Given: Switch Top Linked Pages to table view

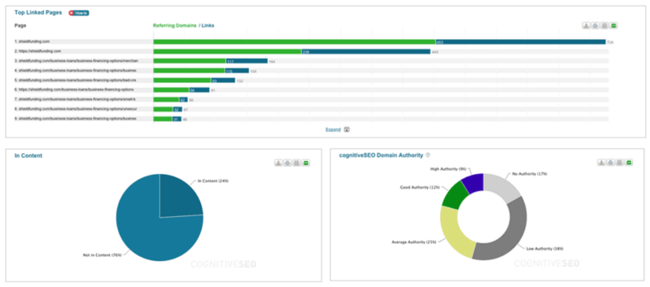Looking at the screenshot, I should [604, 25].
